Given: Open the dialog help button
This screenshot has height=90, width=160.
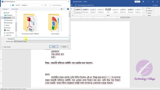Looking at the screenshot, I should click(68, 9).
